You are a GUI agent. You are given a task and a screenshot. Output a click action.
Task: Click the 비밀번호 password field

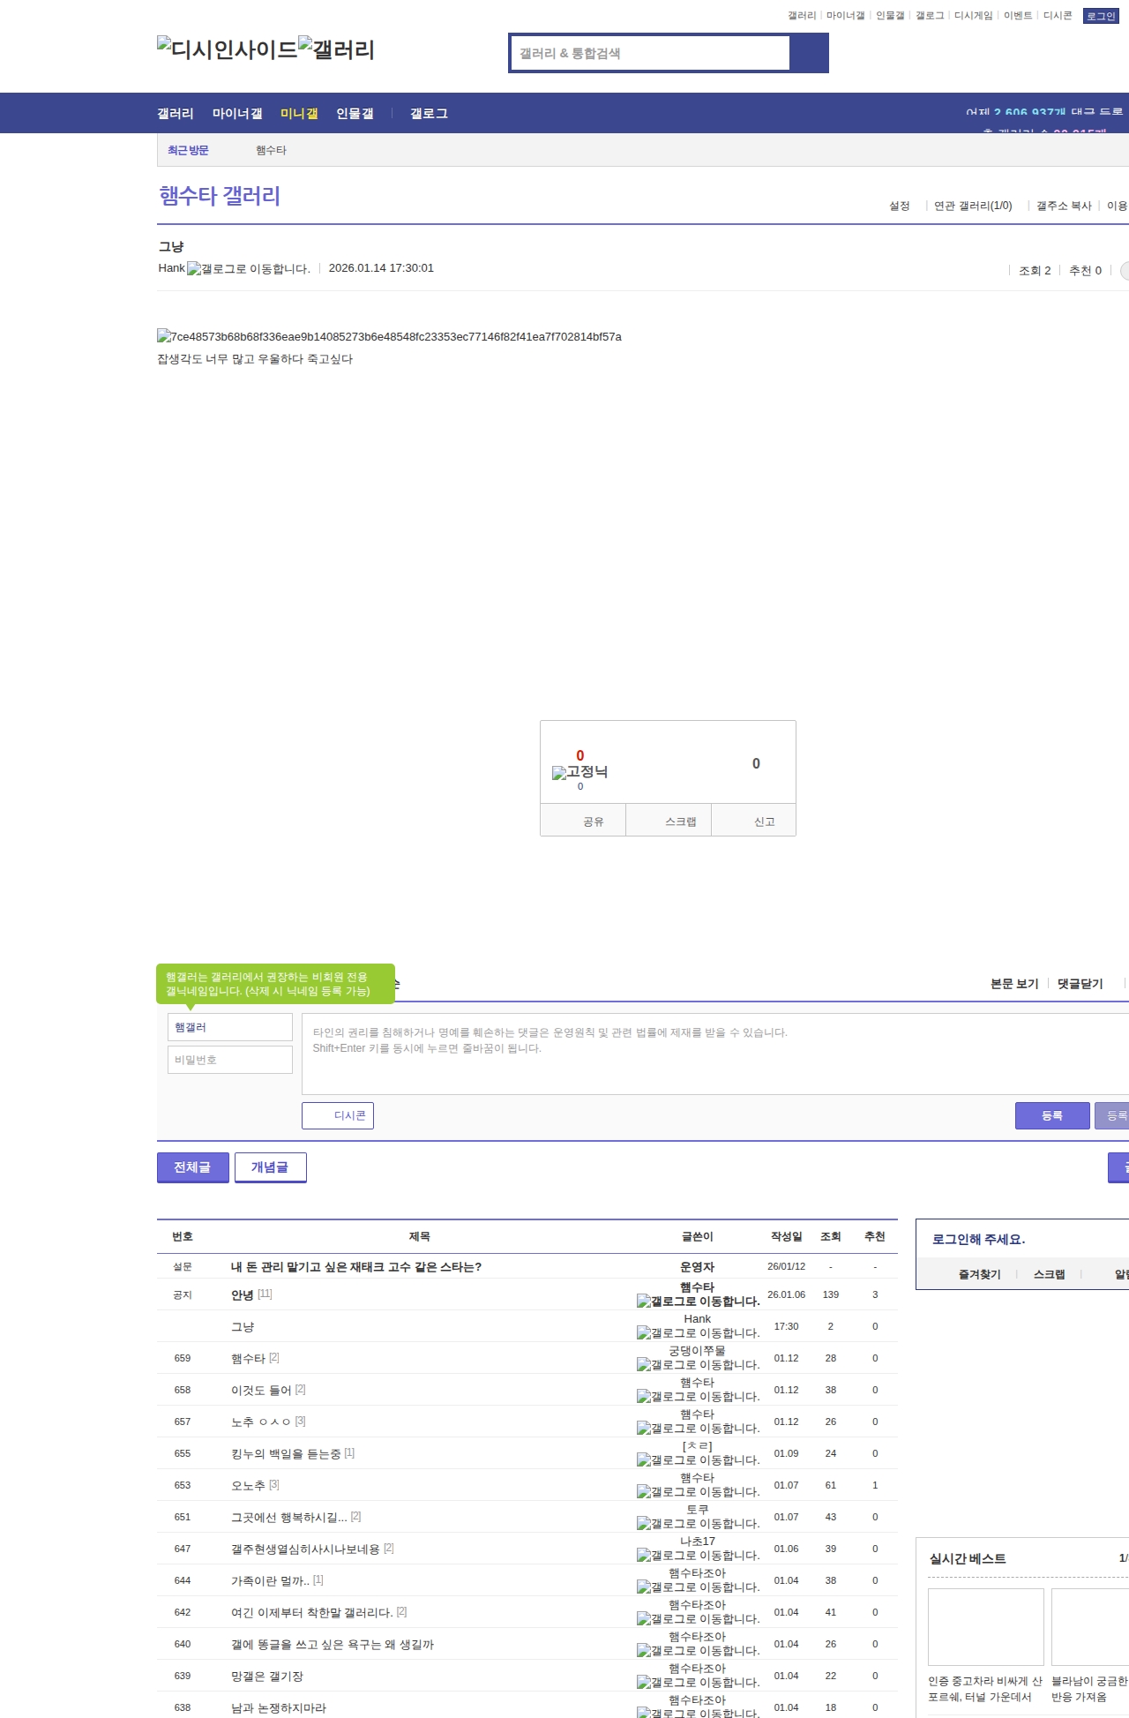coord(229,1060)
